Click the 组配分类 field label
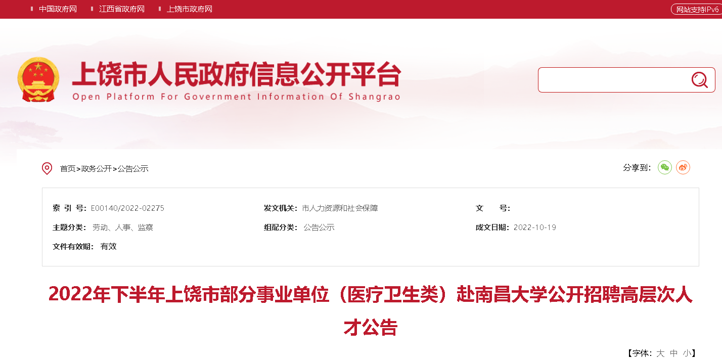The image size is (722, 361). click(282, 227)
